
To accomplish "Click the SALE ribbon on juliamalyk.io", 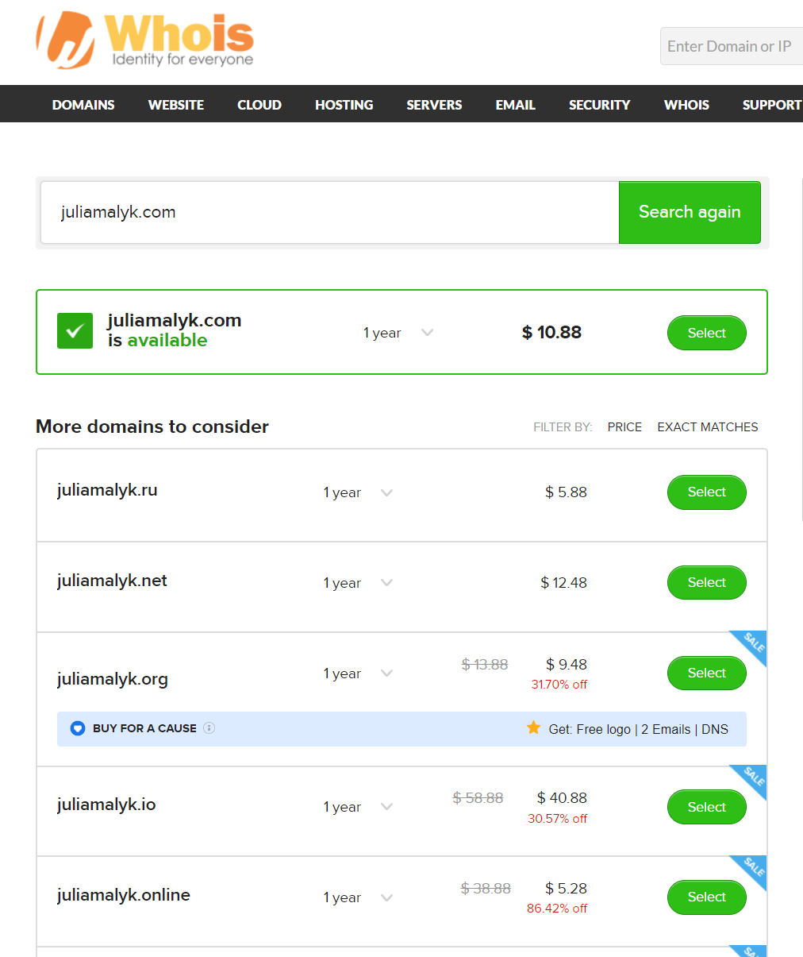I will tap(751, 780).
